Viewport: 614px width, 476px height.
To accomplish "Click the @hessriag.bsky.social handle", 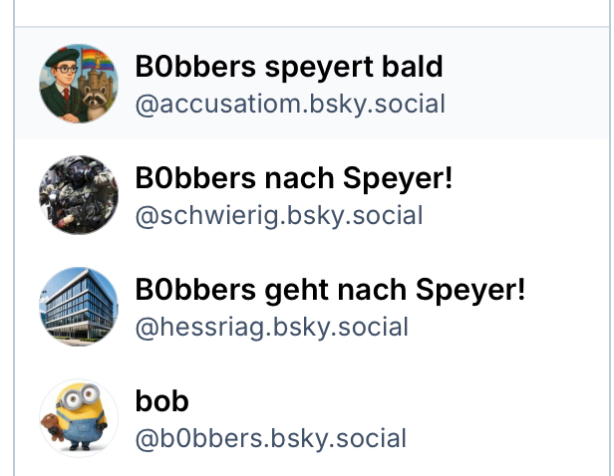I will [x=271, y=327].
